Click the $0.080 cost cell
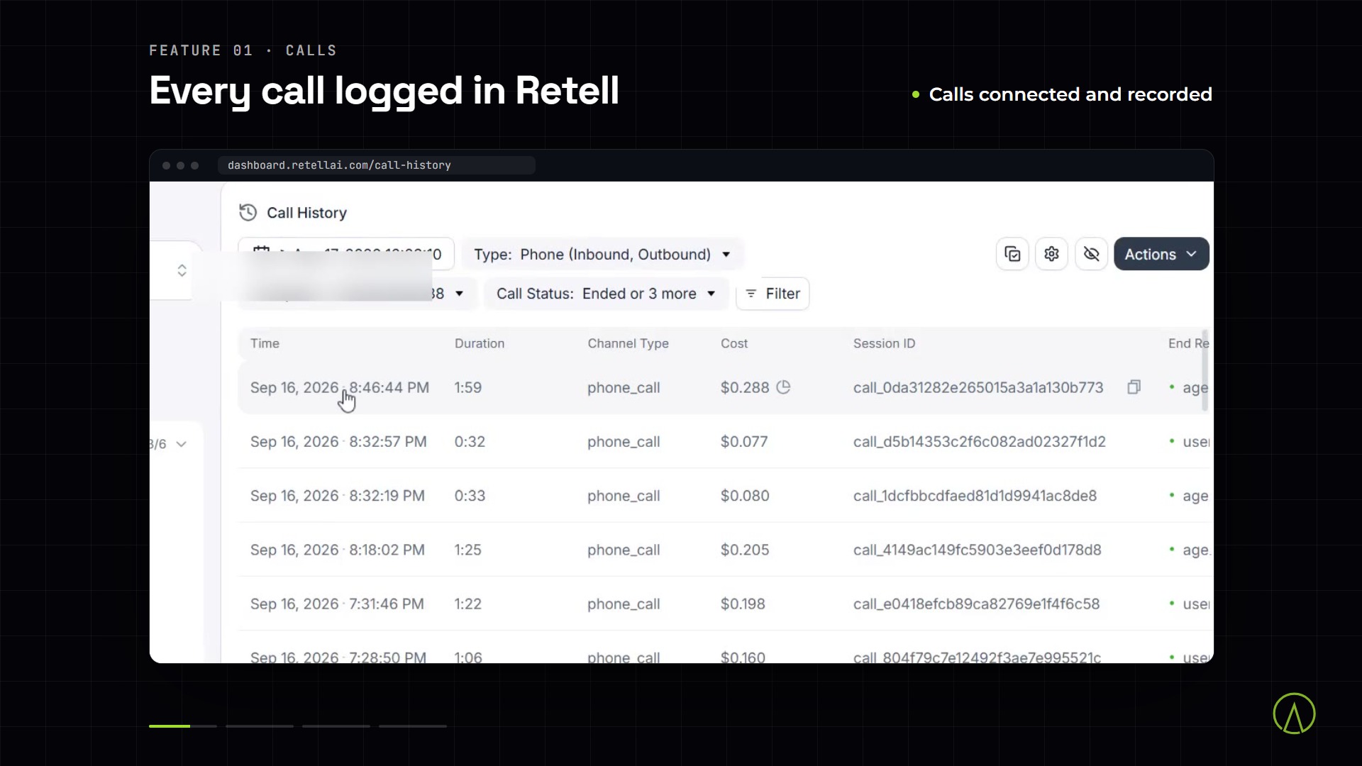 tap(744, 496)
